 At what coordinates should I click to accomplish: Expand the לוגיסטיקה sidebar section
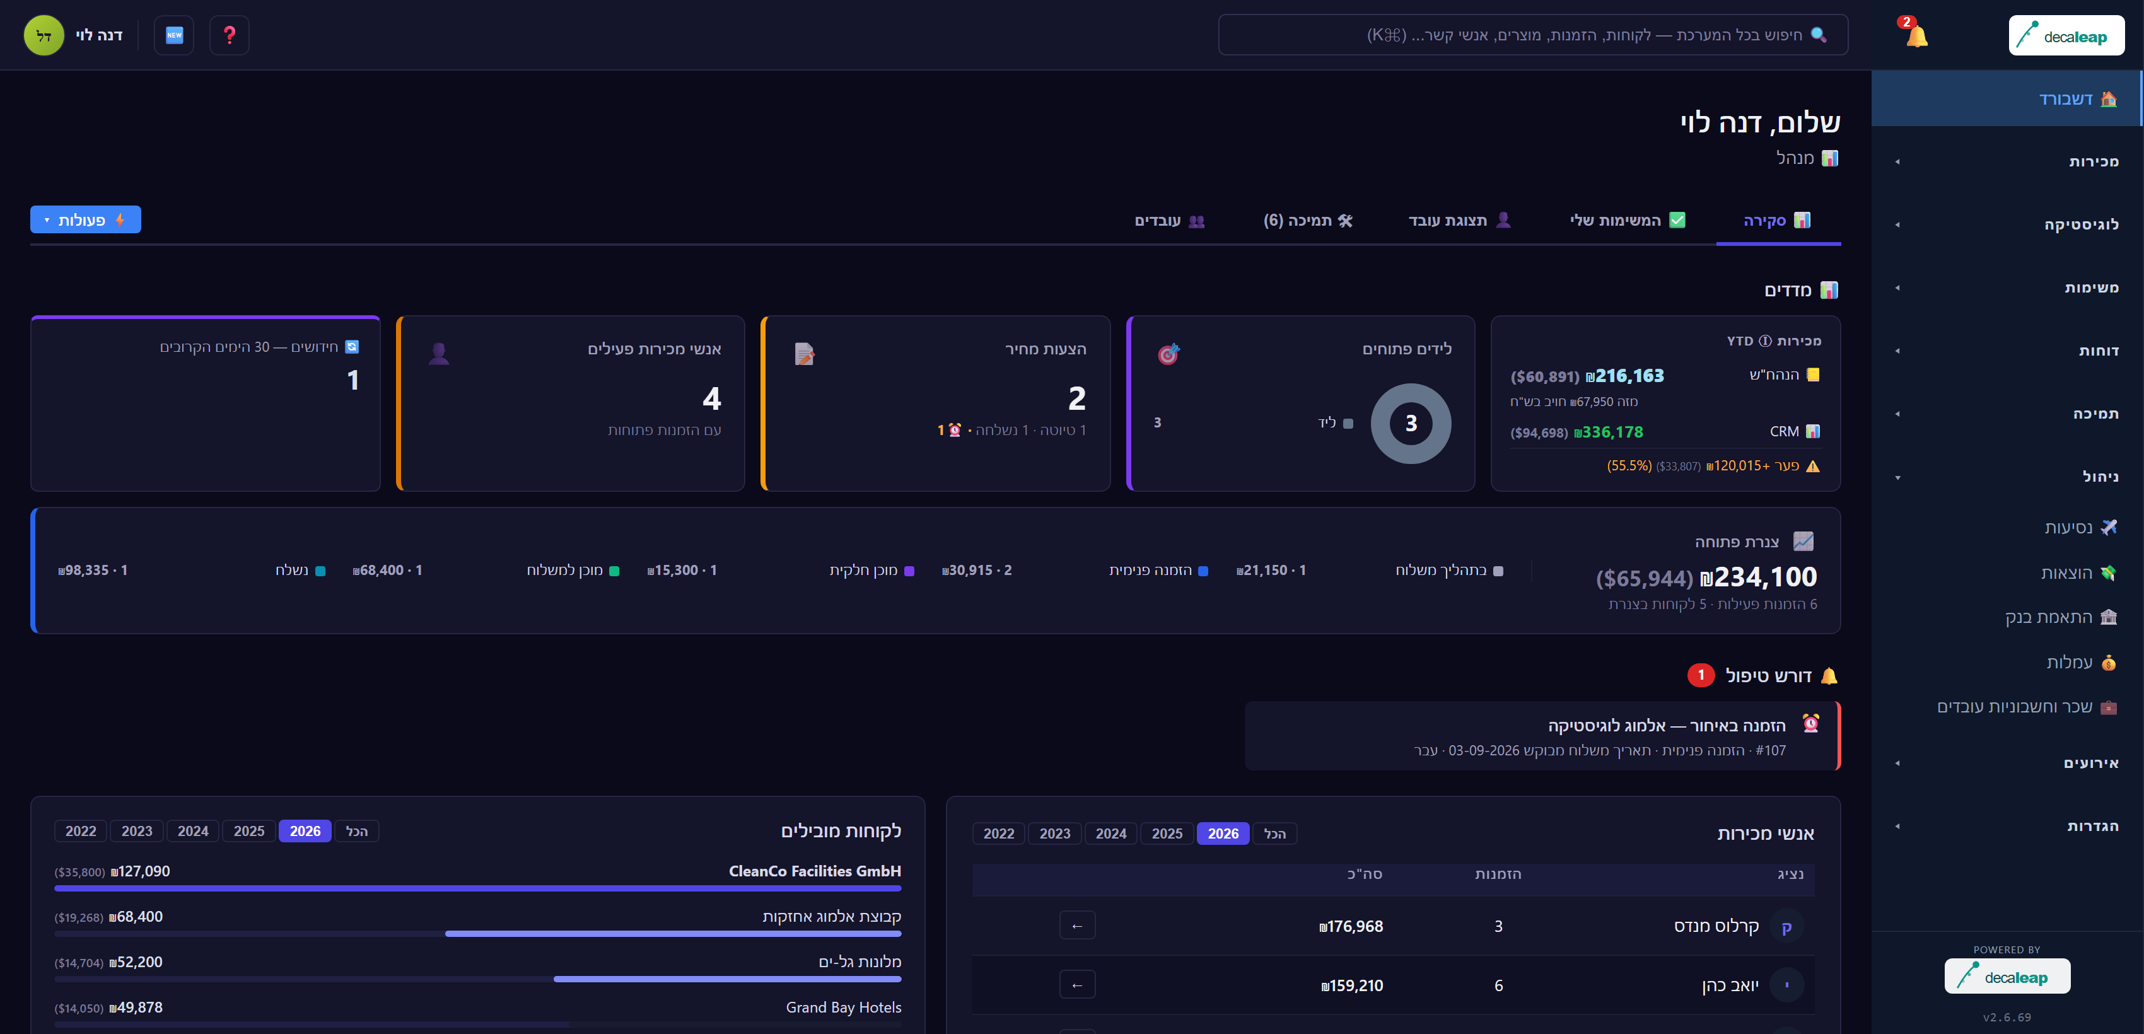[x=2007, y=224]
